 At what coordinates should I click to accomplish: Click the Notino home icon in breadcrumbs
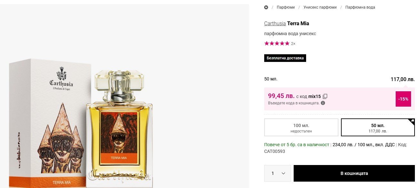[266, 7]
